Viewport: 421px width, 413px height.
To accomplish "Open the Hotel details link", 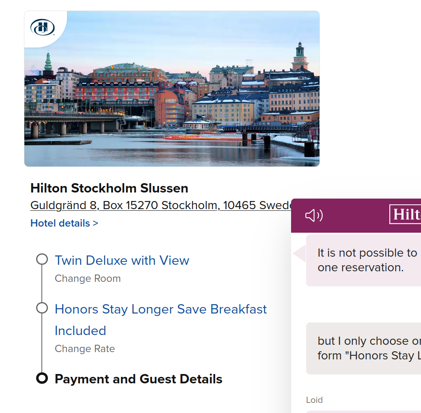I will tap(64, 223).
